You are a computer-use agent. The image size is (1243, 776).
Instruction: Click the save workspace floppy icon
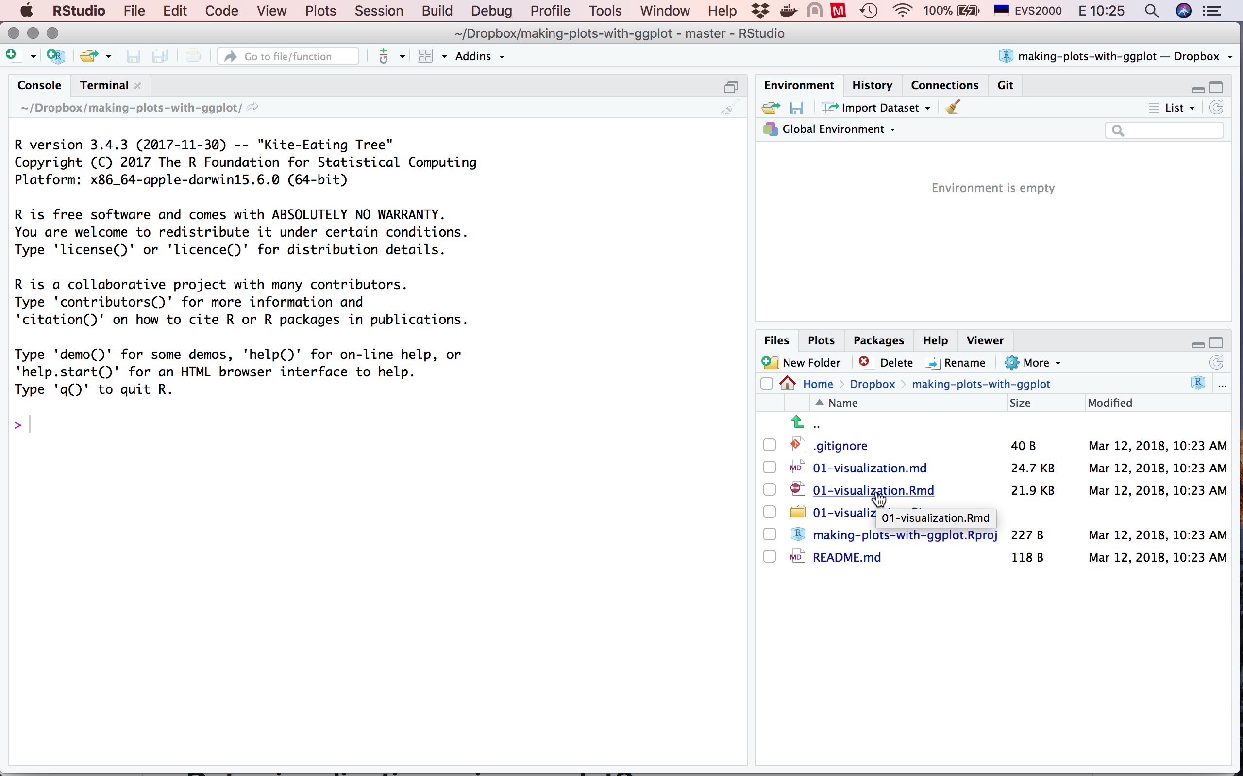coord(797,108)
